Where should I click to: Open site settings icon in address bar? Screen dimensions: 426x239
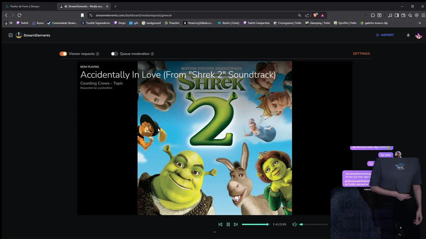tap(91, 15)
